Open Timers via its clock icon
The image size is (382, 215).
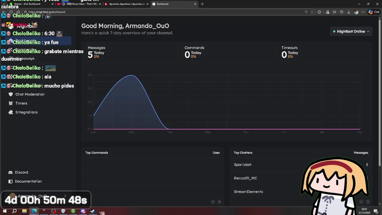[11, 103]
